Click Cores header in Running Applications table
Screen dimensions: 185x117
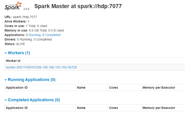pos(114,88)
